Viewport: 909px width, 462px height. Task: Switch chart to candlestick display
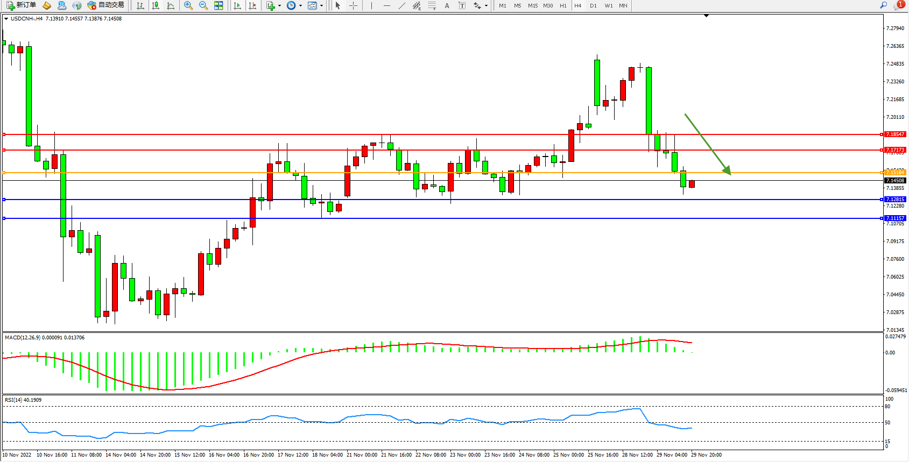(x=156, y=5)
